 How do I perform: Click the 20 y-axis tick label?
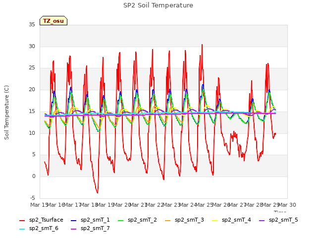pos(32,89)
